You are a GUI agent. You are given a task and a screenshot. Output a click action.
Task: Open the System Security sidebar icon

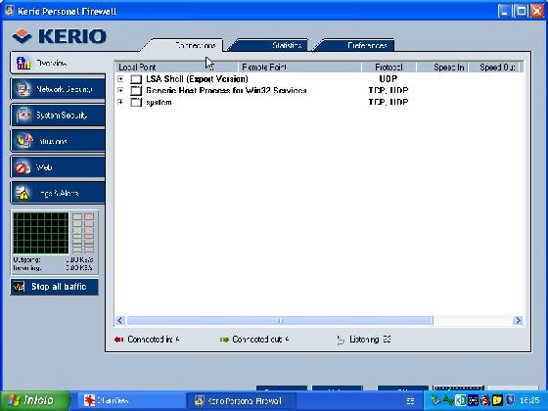point(23,115)
